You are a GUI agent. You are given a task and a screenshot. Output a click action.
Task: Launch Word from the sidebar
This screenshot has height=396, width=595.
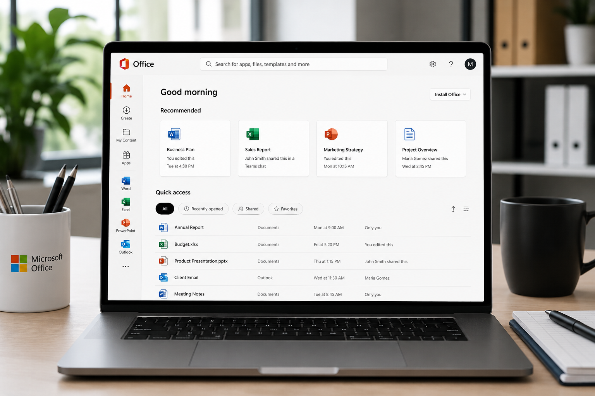[x=126, y=184]
